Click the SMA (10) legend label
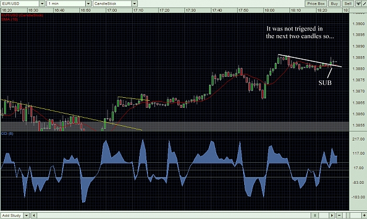Image resolution: width=367 pixels, height=219 pixels. coord(9,19)
